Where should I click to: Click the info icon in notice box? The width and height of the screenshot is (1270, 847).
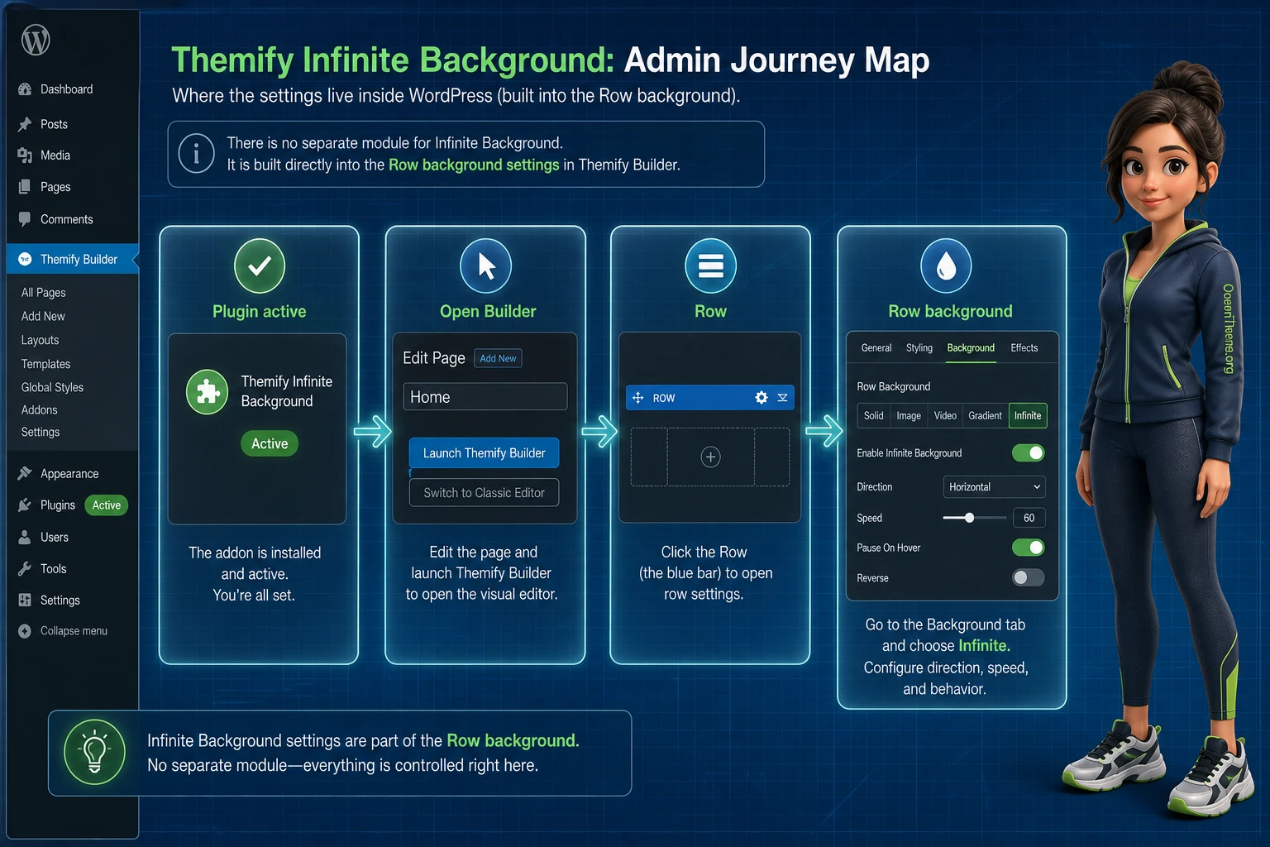(197, 154)
